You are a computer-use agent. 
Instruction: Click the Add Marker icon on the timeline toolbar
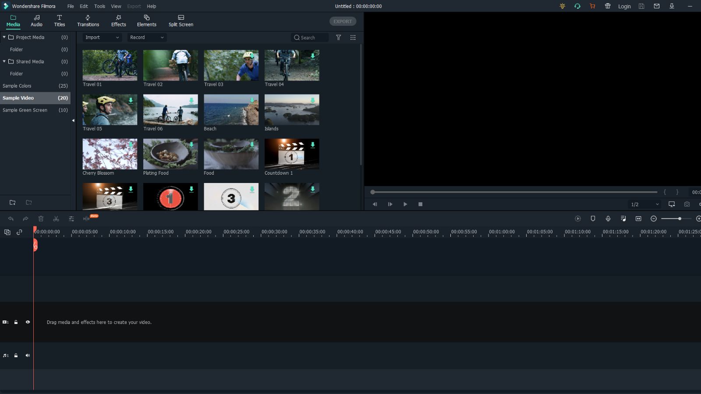[592, 218]
